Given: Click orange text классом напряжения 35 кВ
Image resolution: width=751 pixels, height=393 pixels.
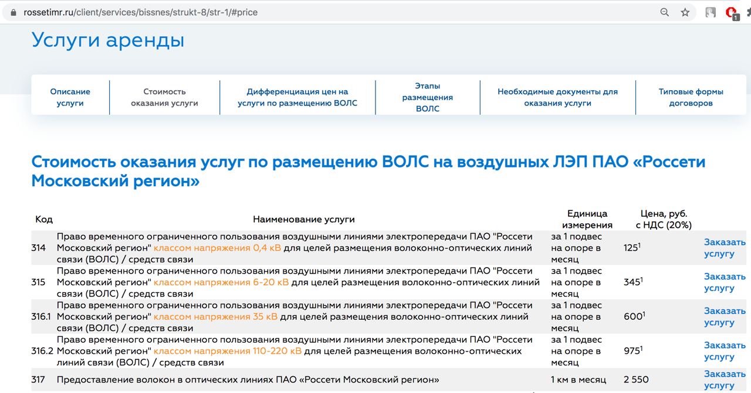Looking at the screenshot, I should 215,316.
